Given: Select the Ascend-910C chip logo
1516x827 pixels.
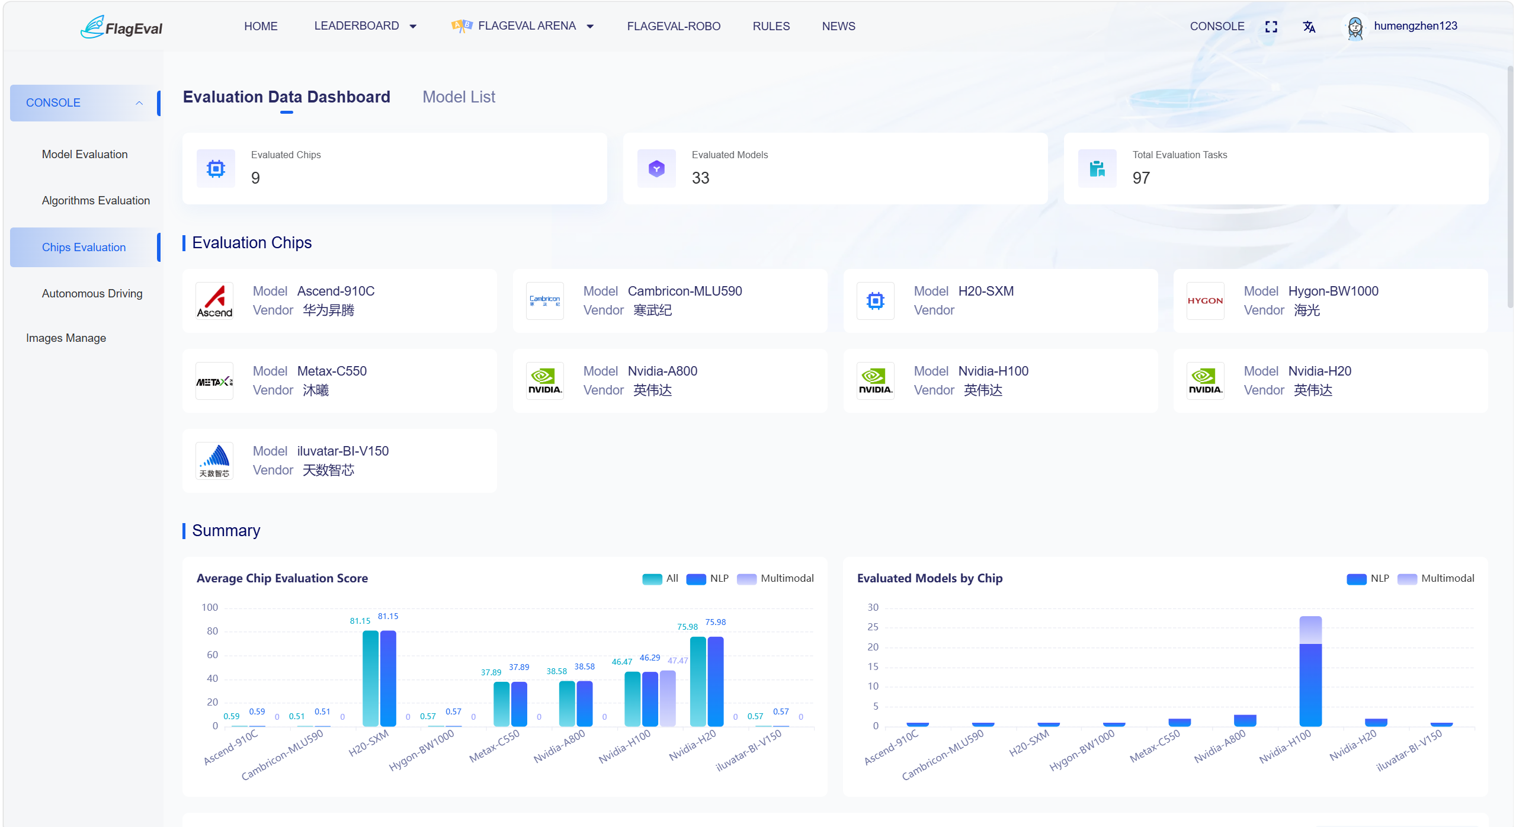Looking at the screenshot, I should point(214,301).
